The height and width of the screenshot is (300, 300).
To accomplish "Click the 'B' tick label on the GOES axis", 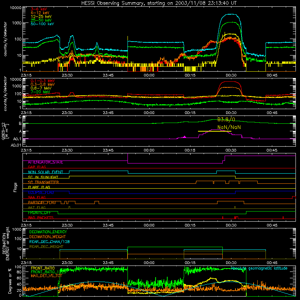I will (20, 124).
